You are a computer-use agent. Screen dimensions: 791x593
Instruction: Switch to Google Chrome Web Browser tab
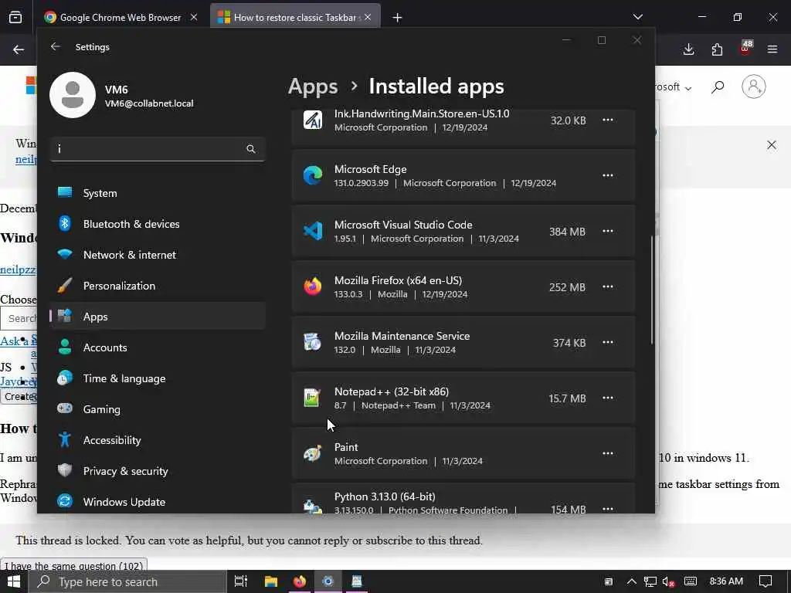click(x=120, y=18)
